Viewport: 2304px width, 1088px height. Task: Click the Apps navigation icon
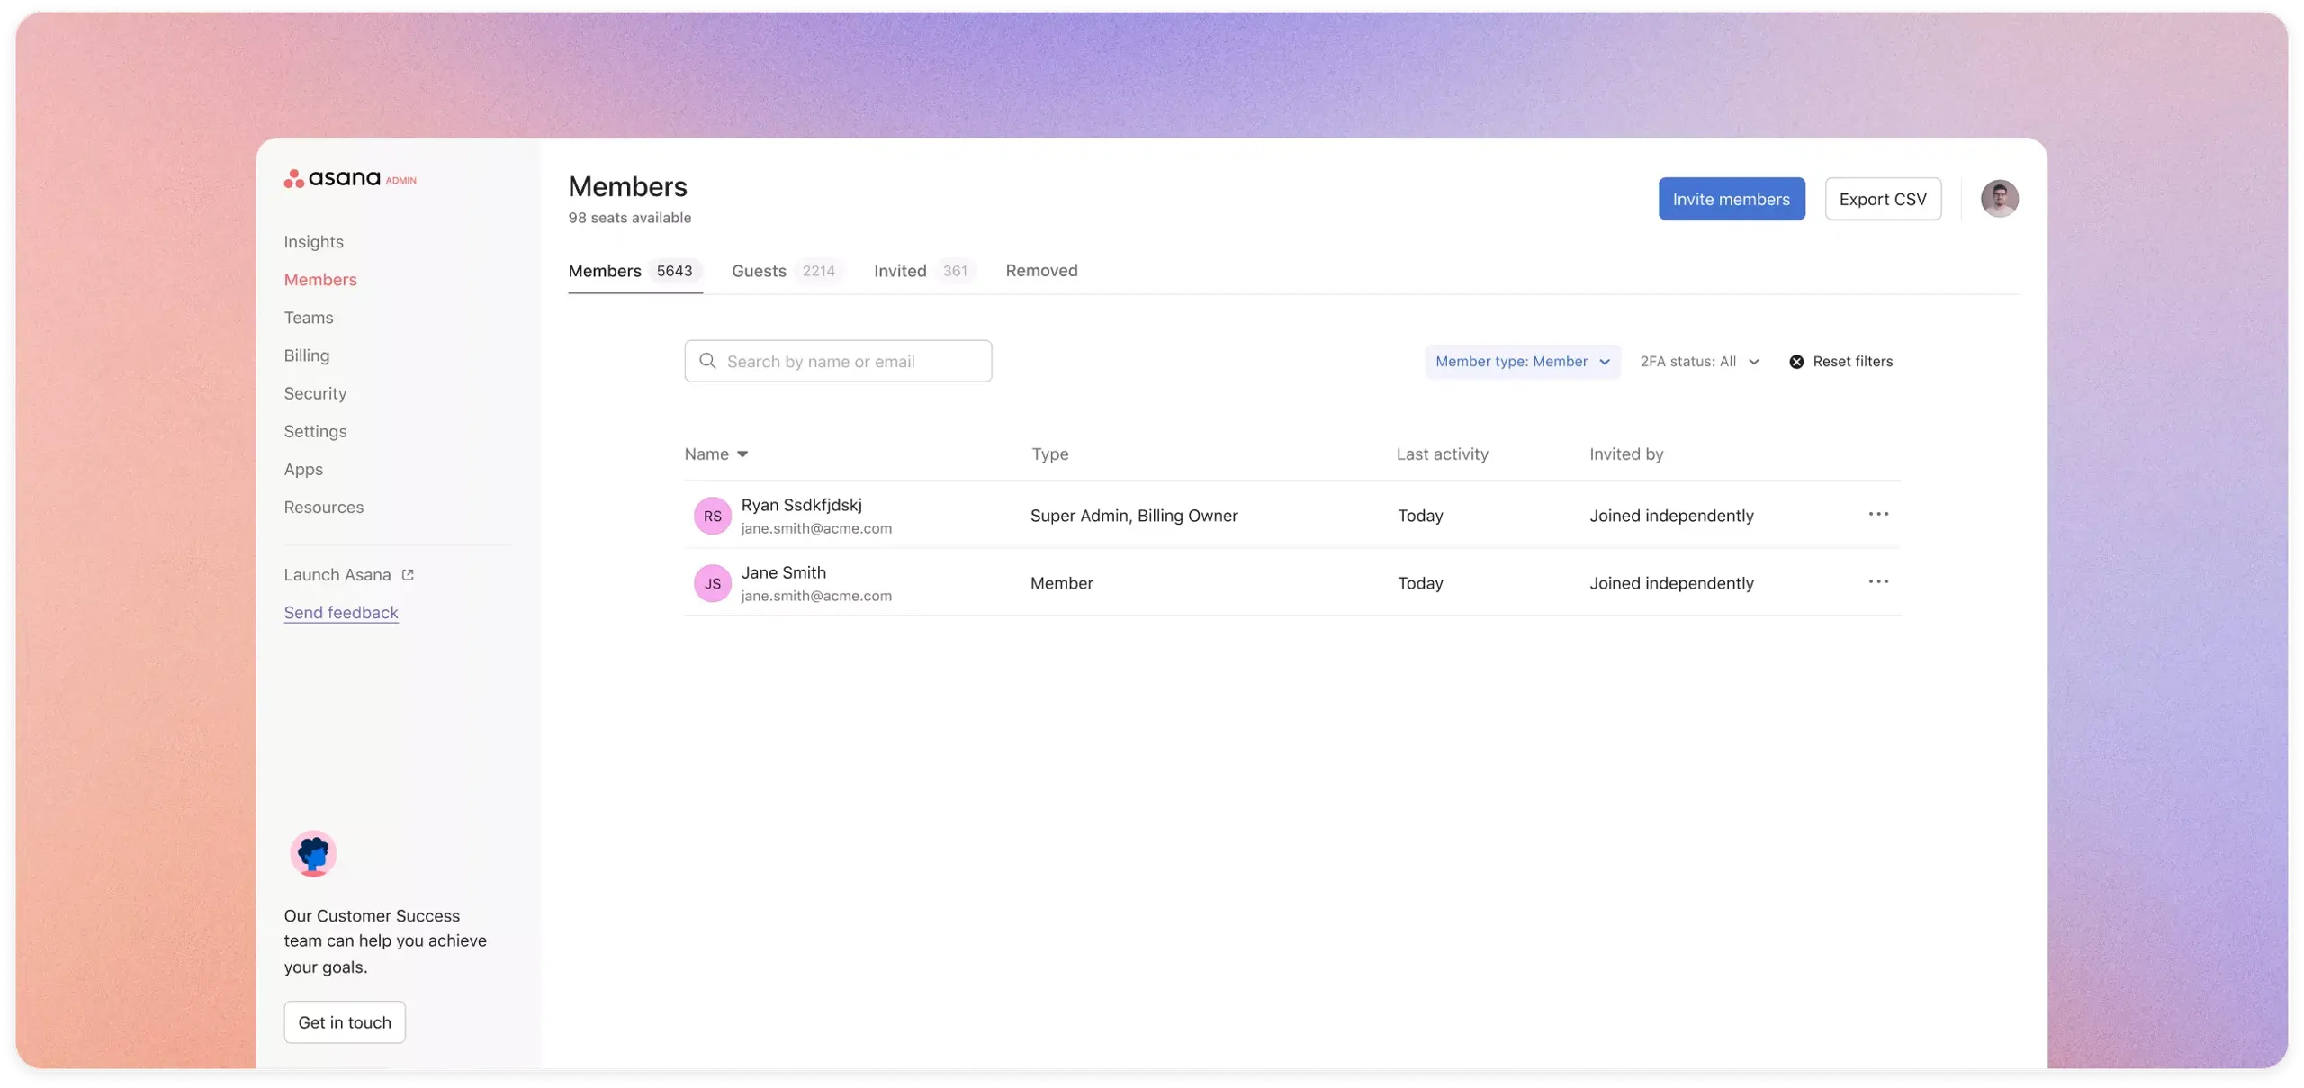pyautogui.click(x=302, y=470)
